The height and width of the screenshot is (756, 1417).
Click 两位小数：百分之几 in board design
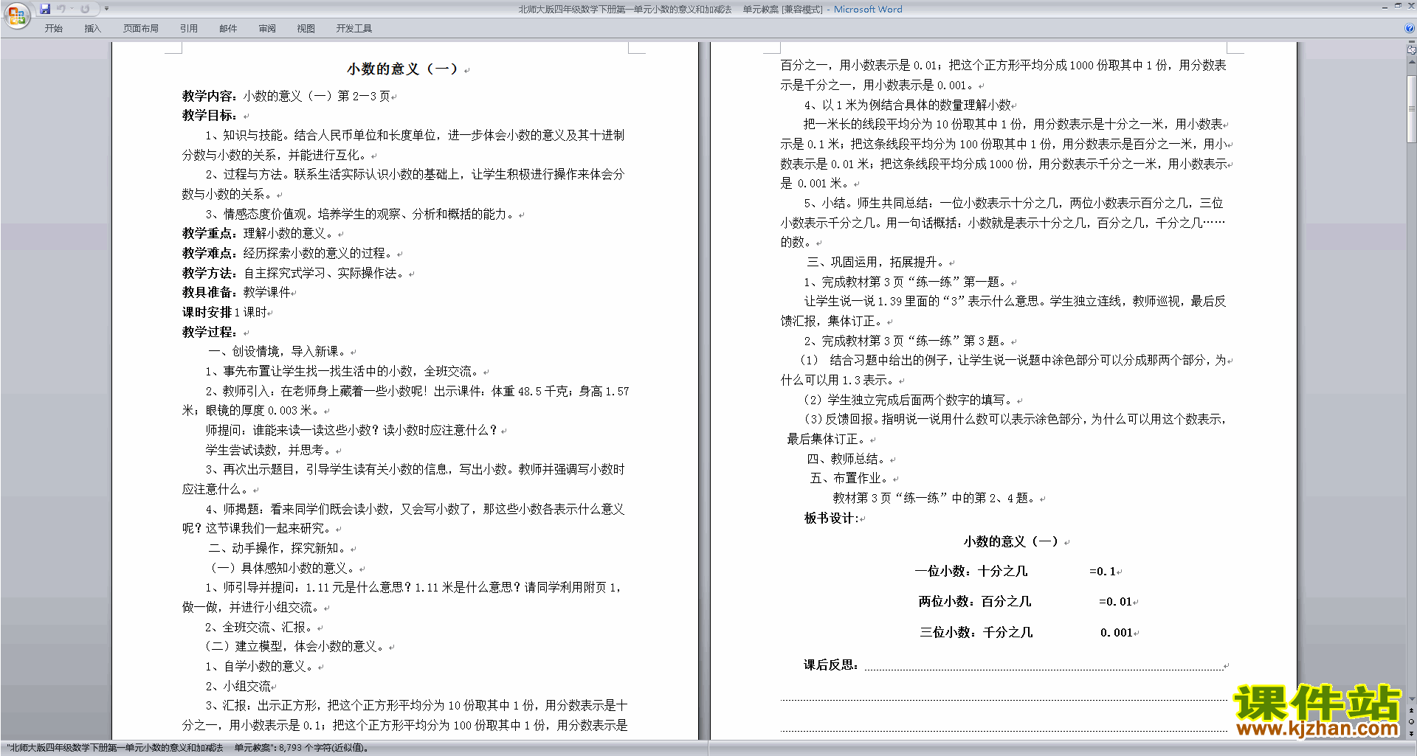point(975,602)
